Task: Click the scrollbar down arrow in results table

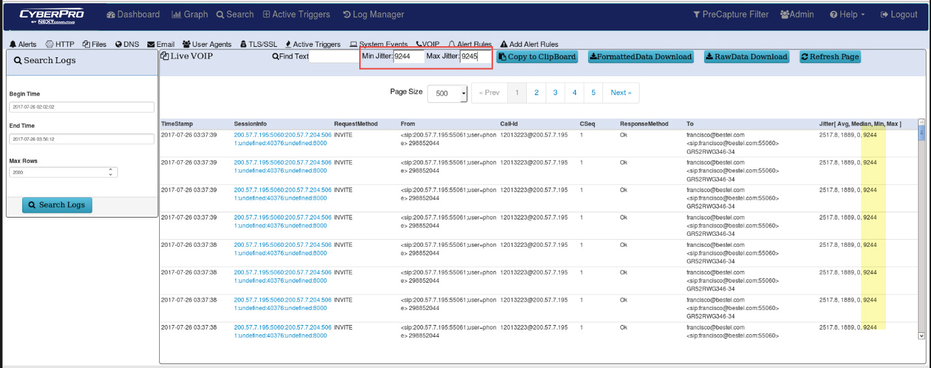Action: click(x=921, y=335)
